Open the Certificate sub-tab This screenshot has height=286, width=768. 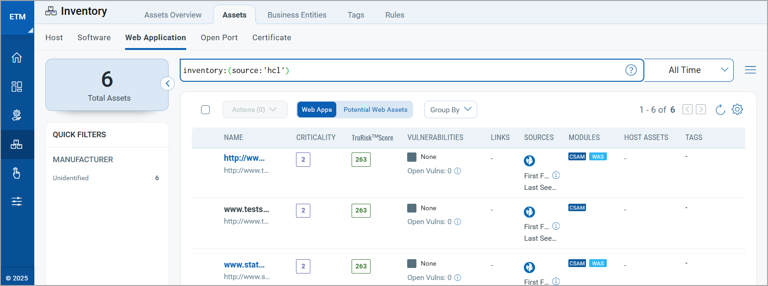point(271,37)
